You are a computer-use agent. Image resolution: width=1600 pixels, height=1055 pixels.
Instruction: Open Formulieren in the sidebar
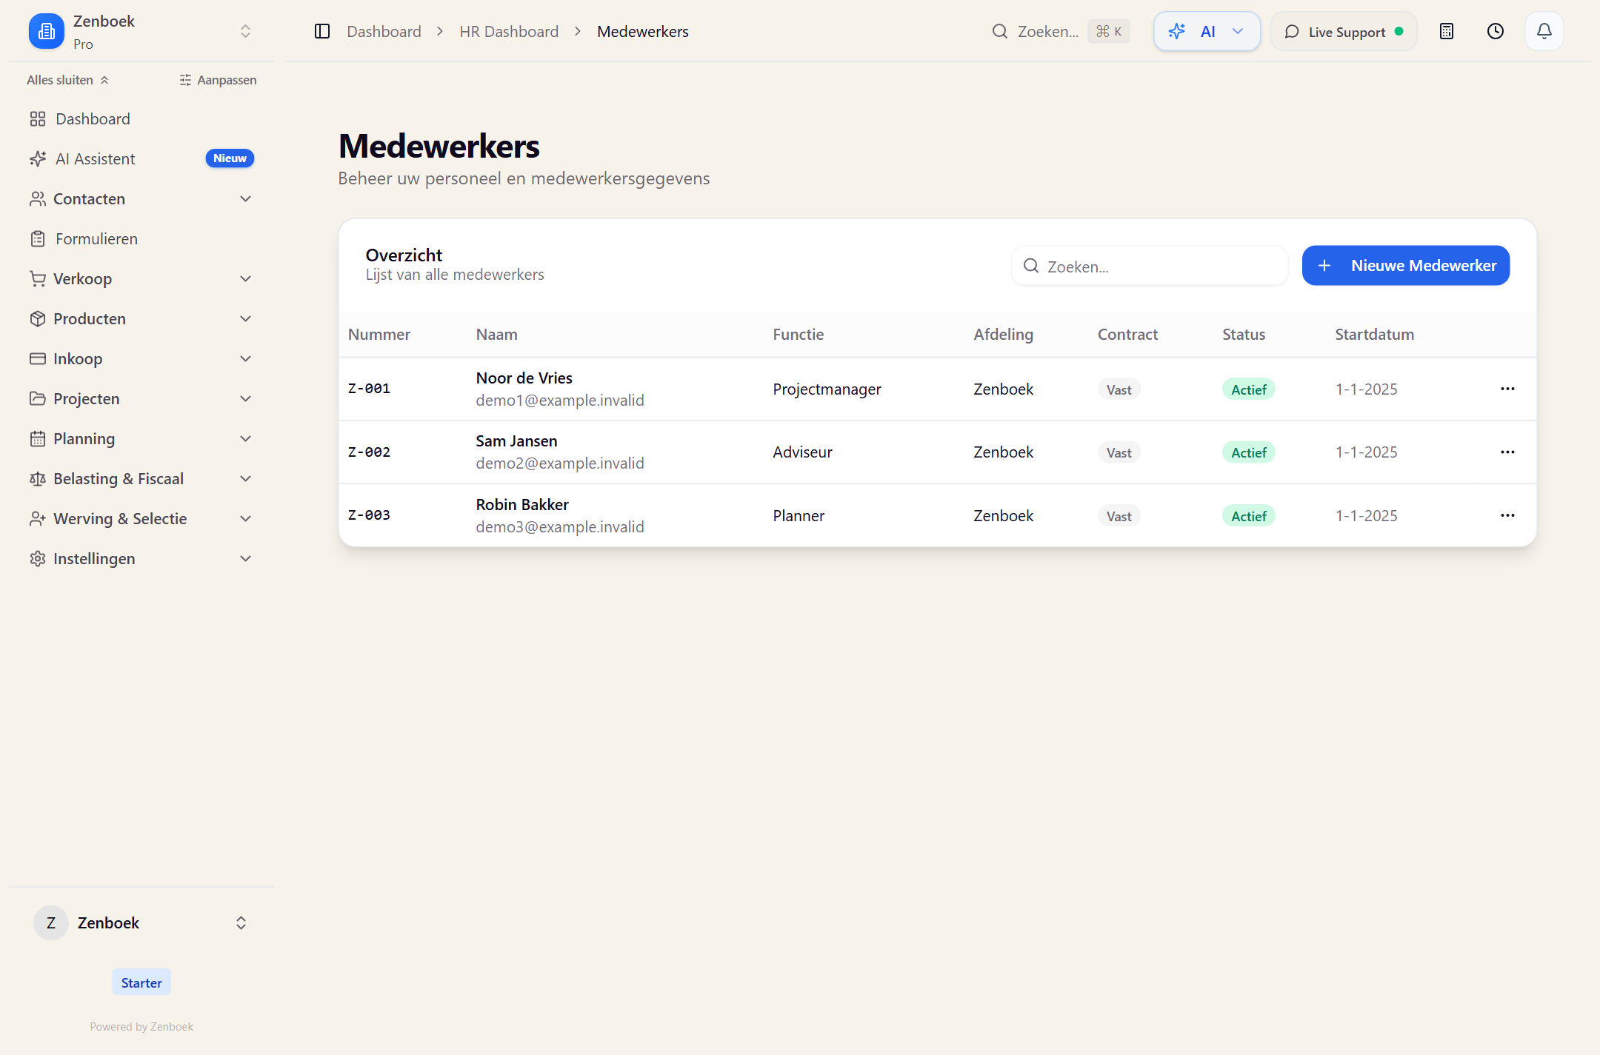(x=141, y=238)
